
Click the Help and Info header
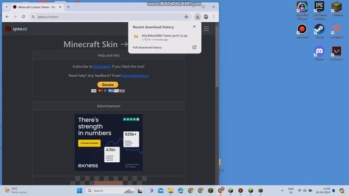pyautogui.click(x=109, y=56)
